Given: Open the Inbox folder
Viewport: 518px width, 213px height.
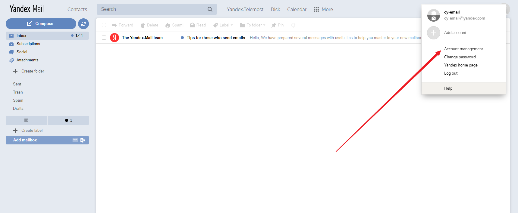Looking at the screenshot, I should [47, 35].
